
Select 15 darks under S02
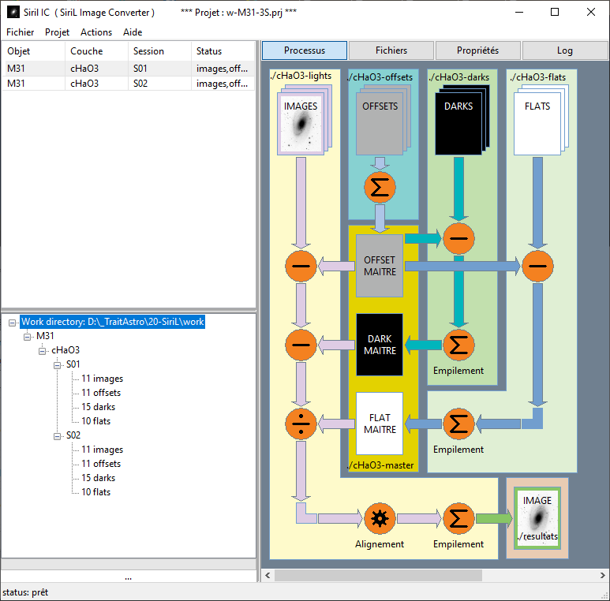[x=99, y=478]
